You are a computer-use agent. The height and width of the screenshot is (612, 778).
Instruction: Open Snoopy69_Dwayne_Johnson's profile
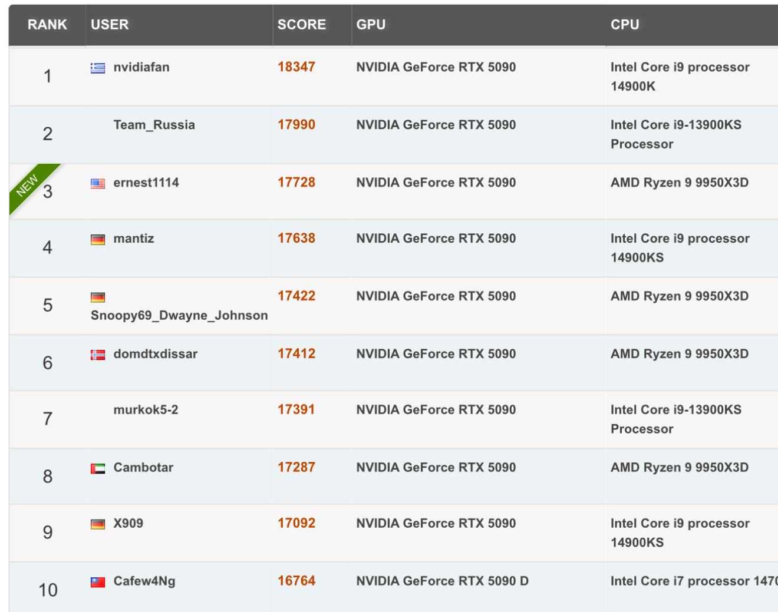click(179, 316)
